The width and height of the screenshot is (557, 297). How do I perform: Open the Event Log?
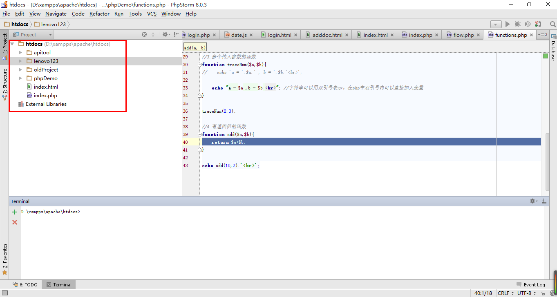tap(531, 285)
